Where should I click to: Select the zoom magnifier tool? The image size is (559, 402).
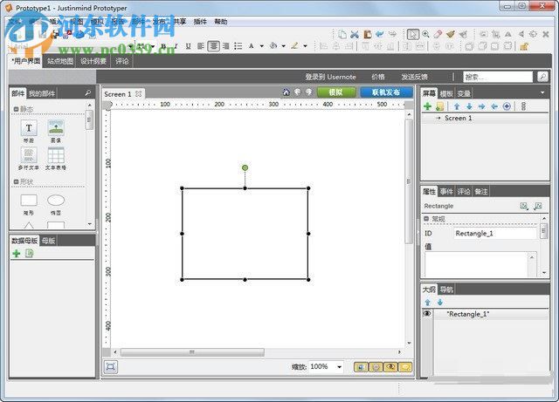(x=425, y=34)
